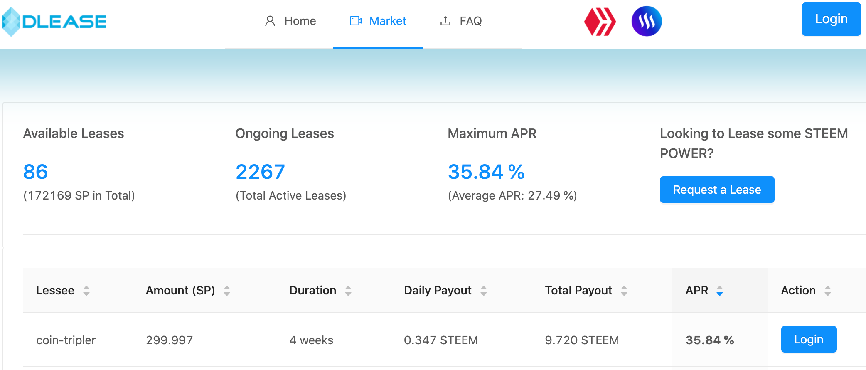Open the FAQ page
Screen dimensions: 866x370
pyautogui.click(x=461, y=21)
